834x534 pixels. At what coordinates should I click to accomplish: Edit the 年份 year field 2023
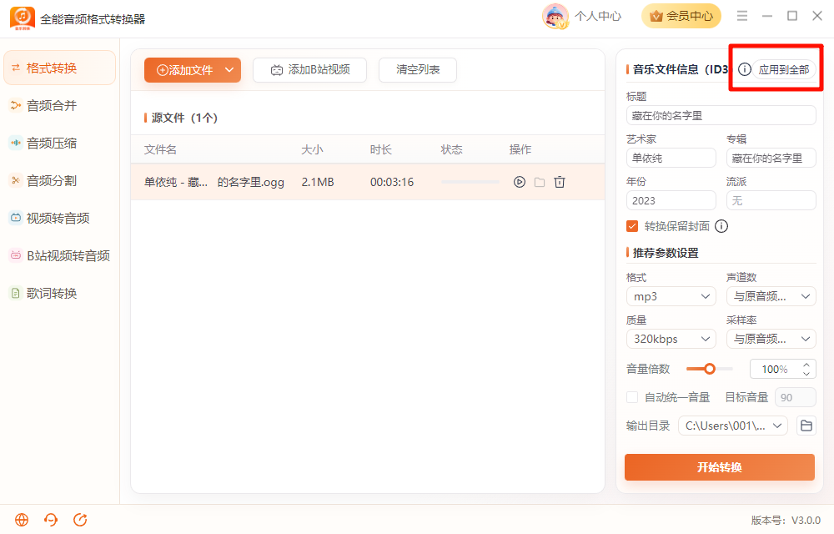pyautogui.click(x=671, y=200)
